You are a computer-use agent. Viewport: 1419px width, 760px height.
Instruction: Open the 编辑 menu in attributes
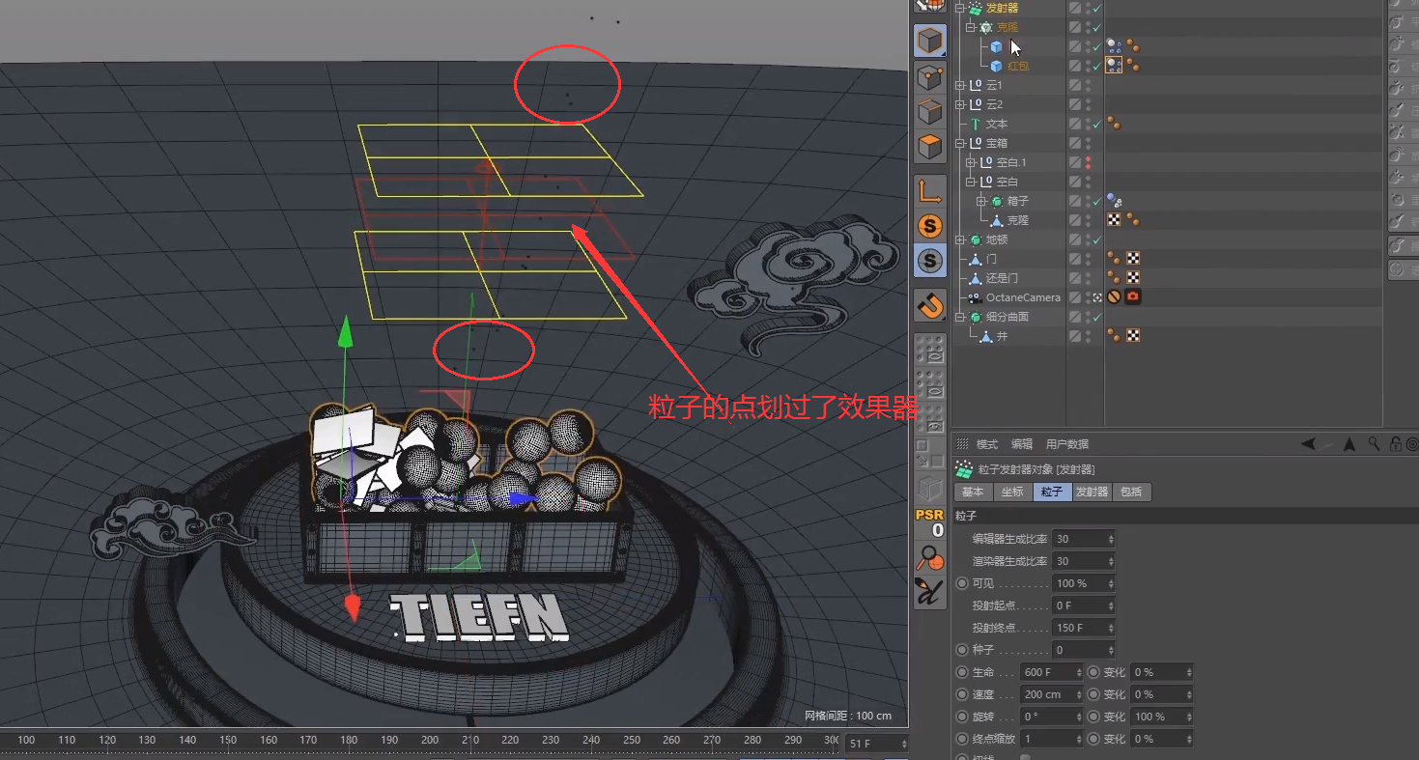[1022, 444]
